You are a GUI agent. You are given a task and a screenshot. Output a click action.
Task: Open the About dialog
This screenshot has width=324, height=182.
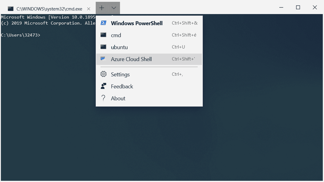(x=149, y=98)
